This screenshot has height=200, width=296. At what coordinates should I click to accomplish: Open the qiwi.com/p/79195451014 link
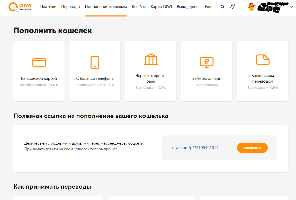(195, 148)
